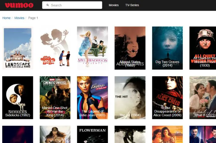Open the Movies menu item
This screenshot has height=143, width=216.
click(114, 5)
